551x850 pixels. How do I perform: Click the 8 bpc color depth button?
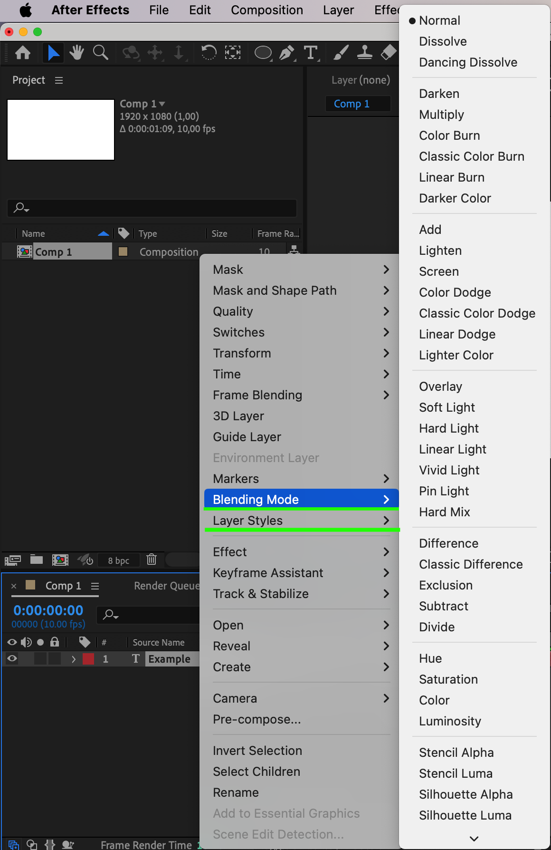119,560
